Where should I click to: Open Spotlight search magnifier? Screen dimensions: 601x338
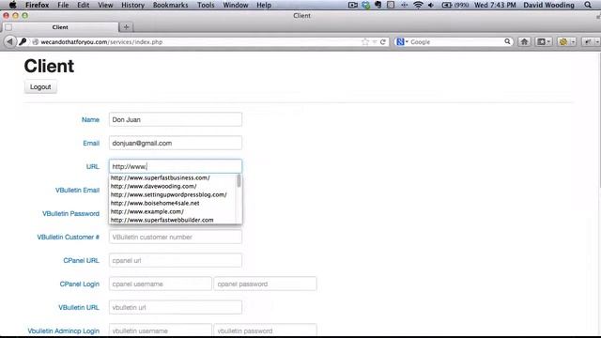[588, 5]
